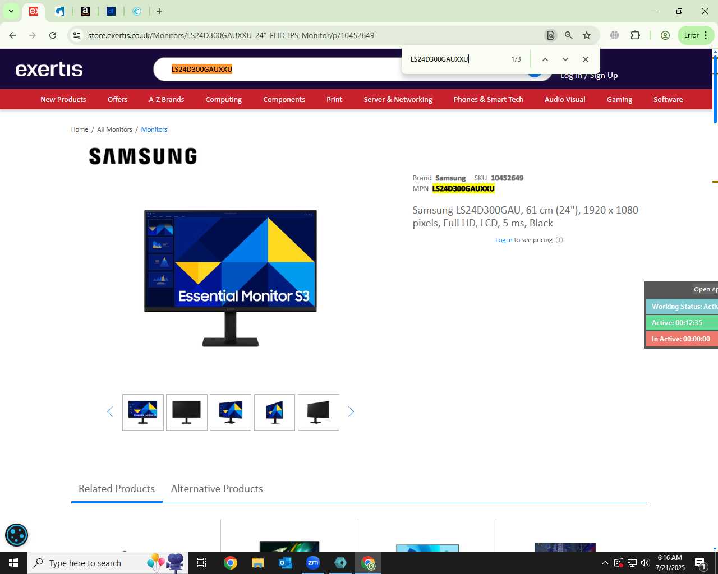This screenshot has width=718, height=574.
Task: Go to Home breadcrumb
Action: 80,129
